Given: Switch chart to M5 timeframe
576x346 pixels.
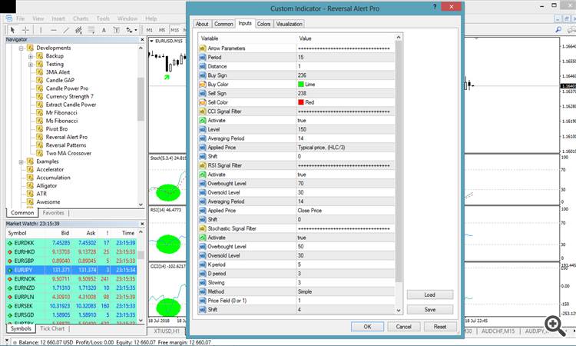Looking at the screenshot, I should (162, 30).
